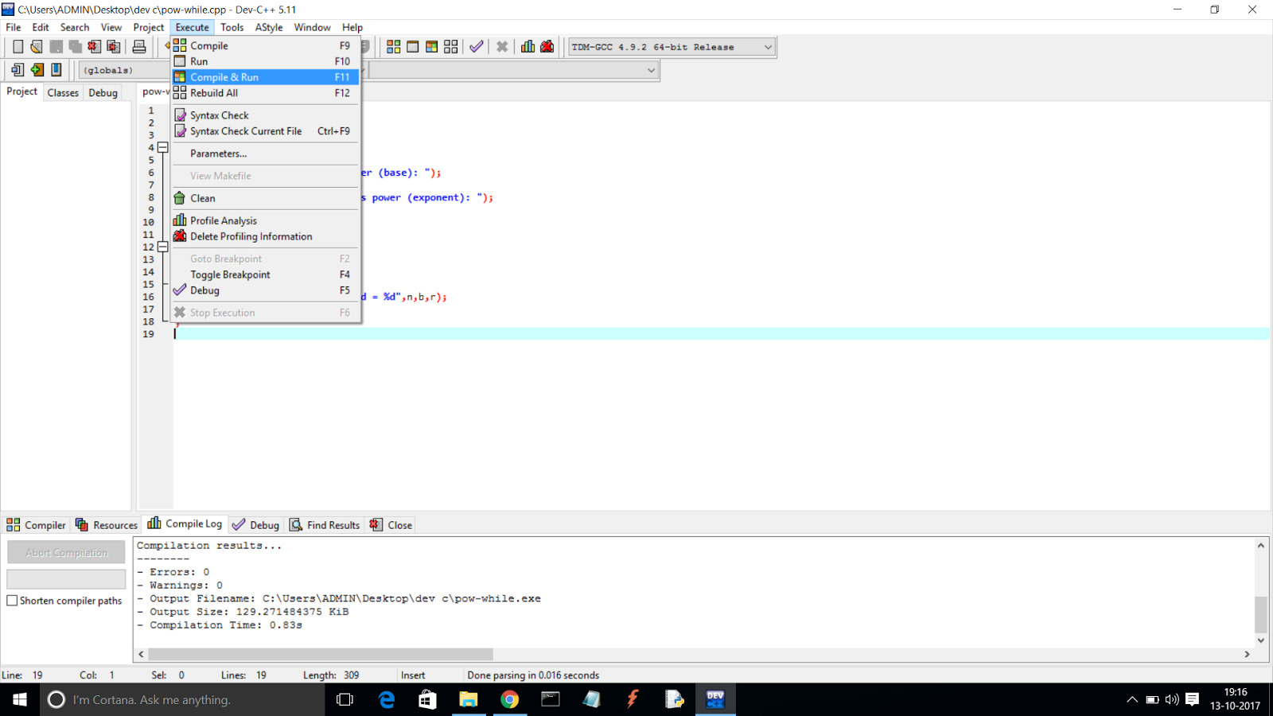Expand the fold indicator at line 12
1273x716 pixels.
[x=162, y=247]
